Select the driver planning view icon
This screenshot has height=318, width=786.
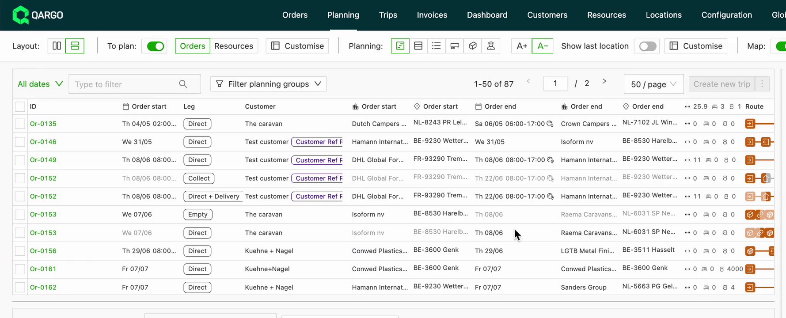pos(491,46)
